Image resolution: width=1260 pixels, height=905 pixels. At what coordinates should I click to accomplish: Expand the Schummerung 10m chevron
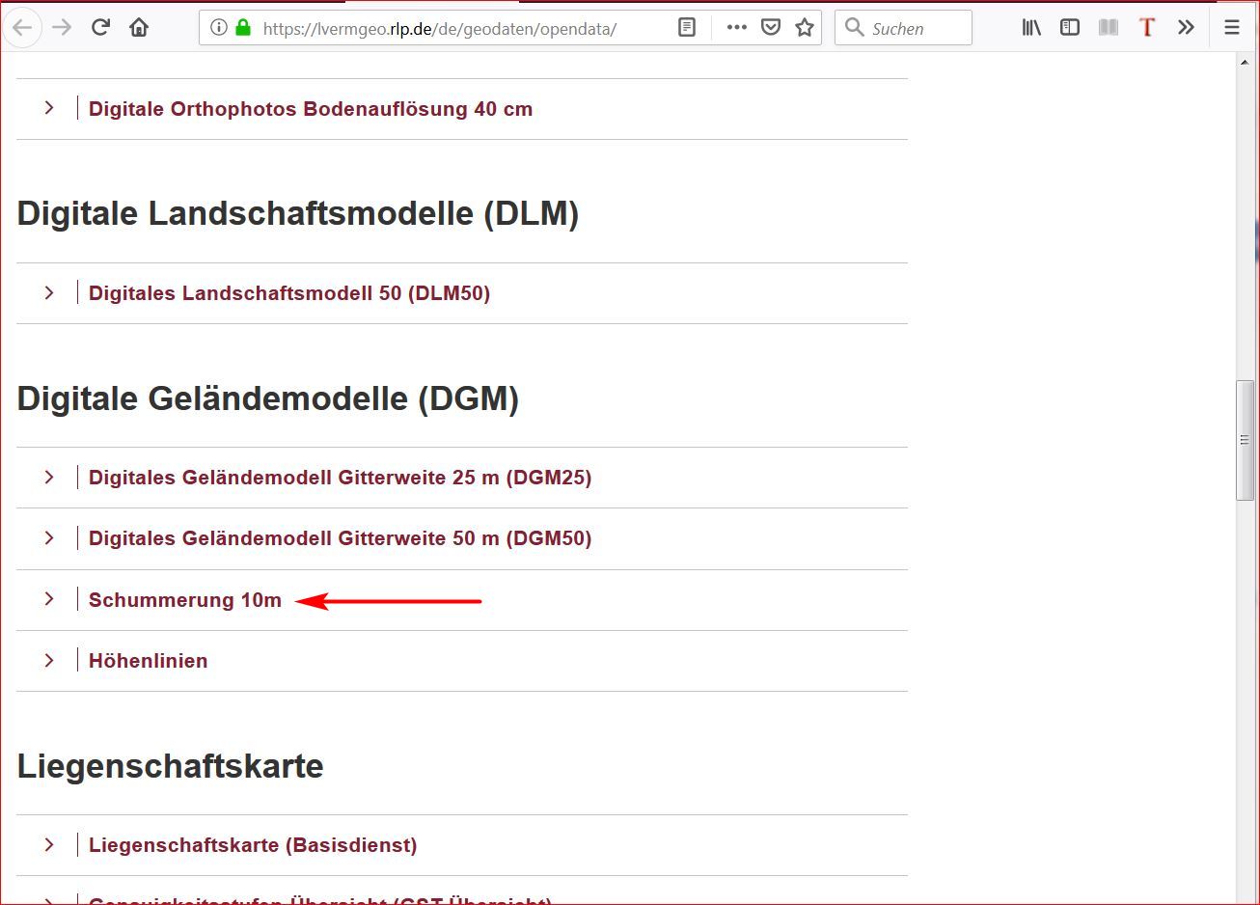(x=49, y=599)
